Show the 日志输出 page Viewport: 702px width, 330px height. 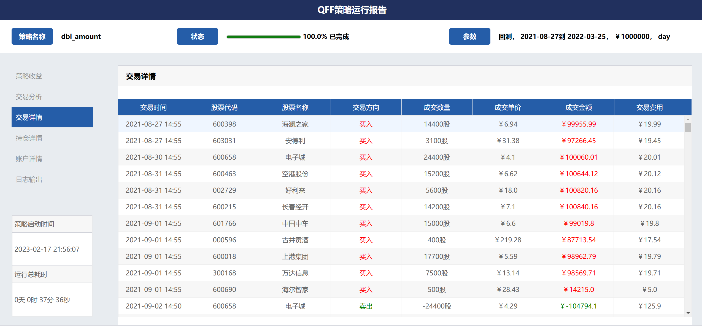click(29, 179)
